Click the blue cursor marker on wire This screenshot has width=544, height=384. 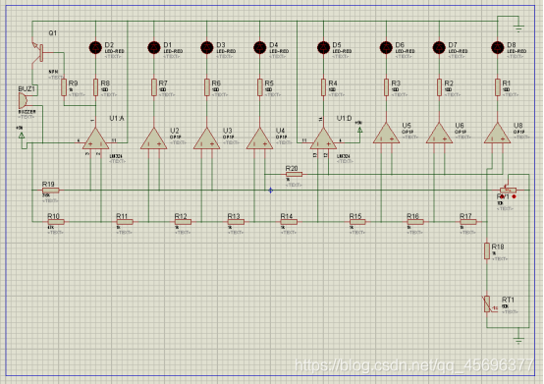(271, 191)
